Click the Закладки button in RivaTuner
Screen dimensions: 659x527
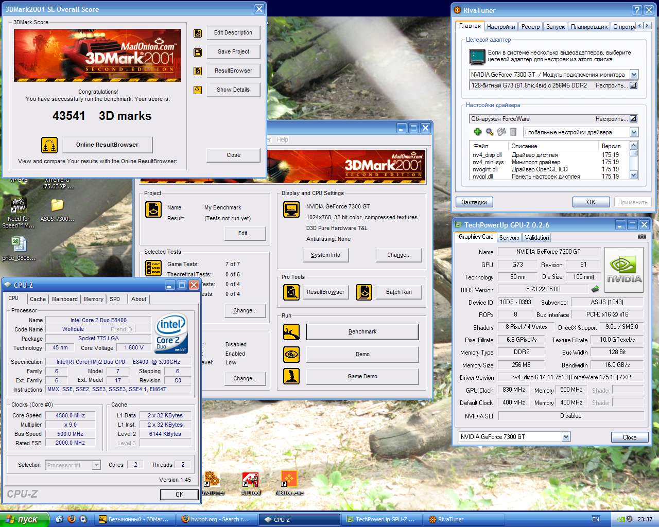[474, 202]
